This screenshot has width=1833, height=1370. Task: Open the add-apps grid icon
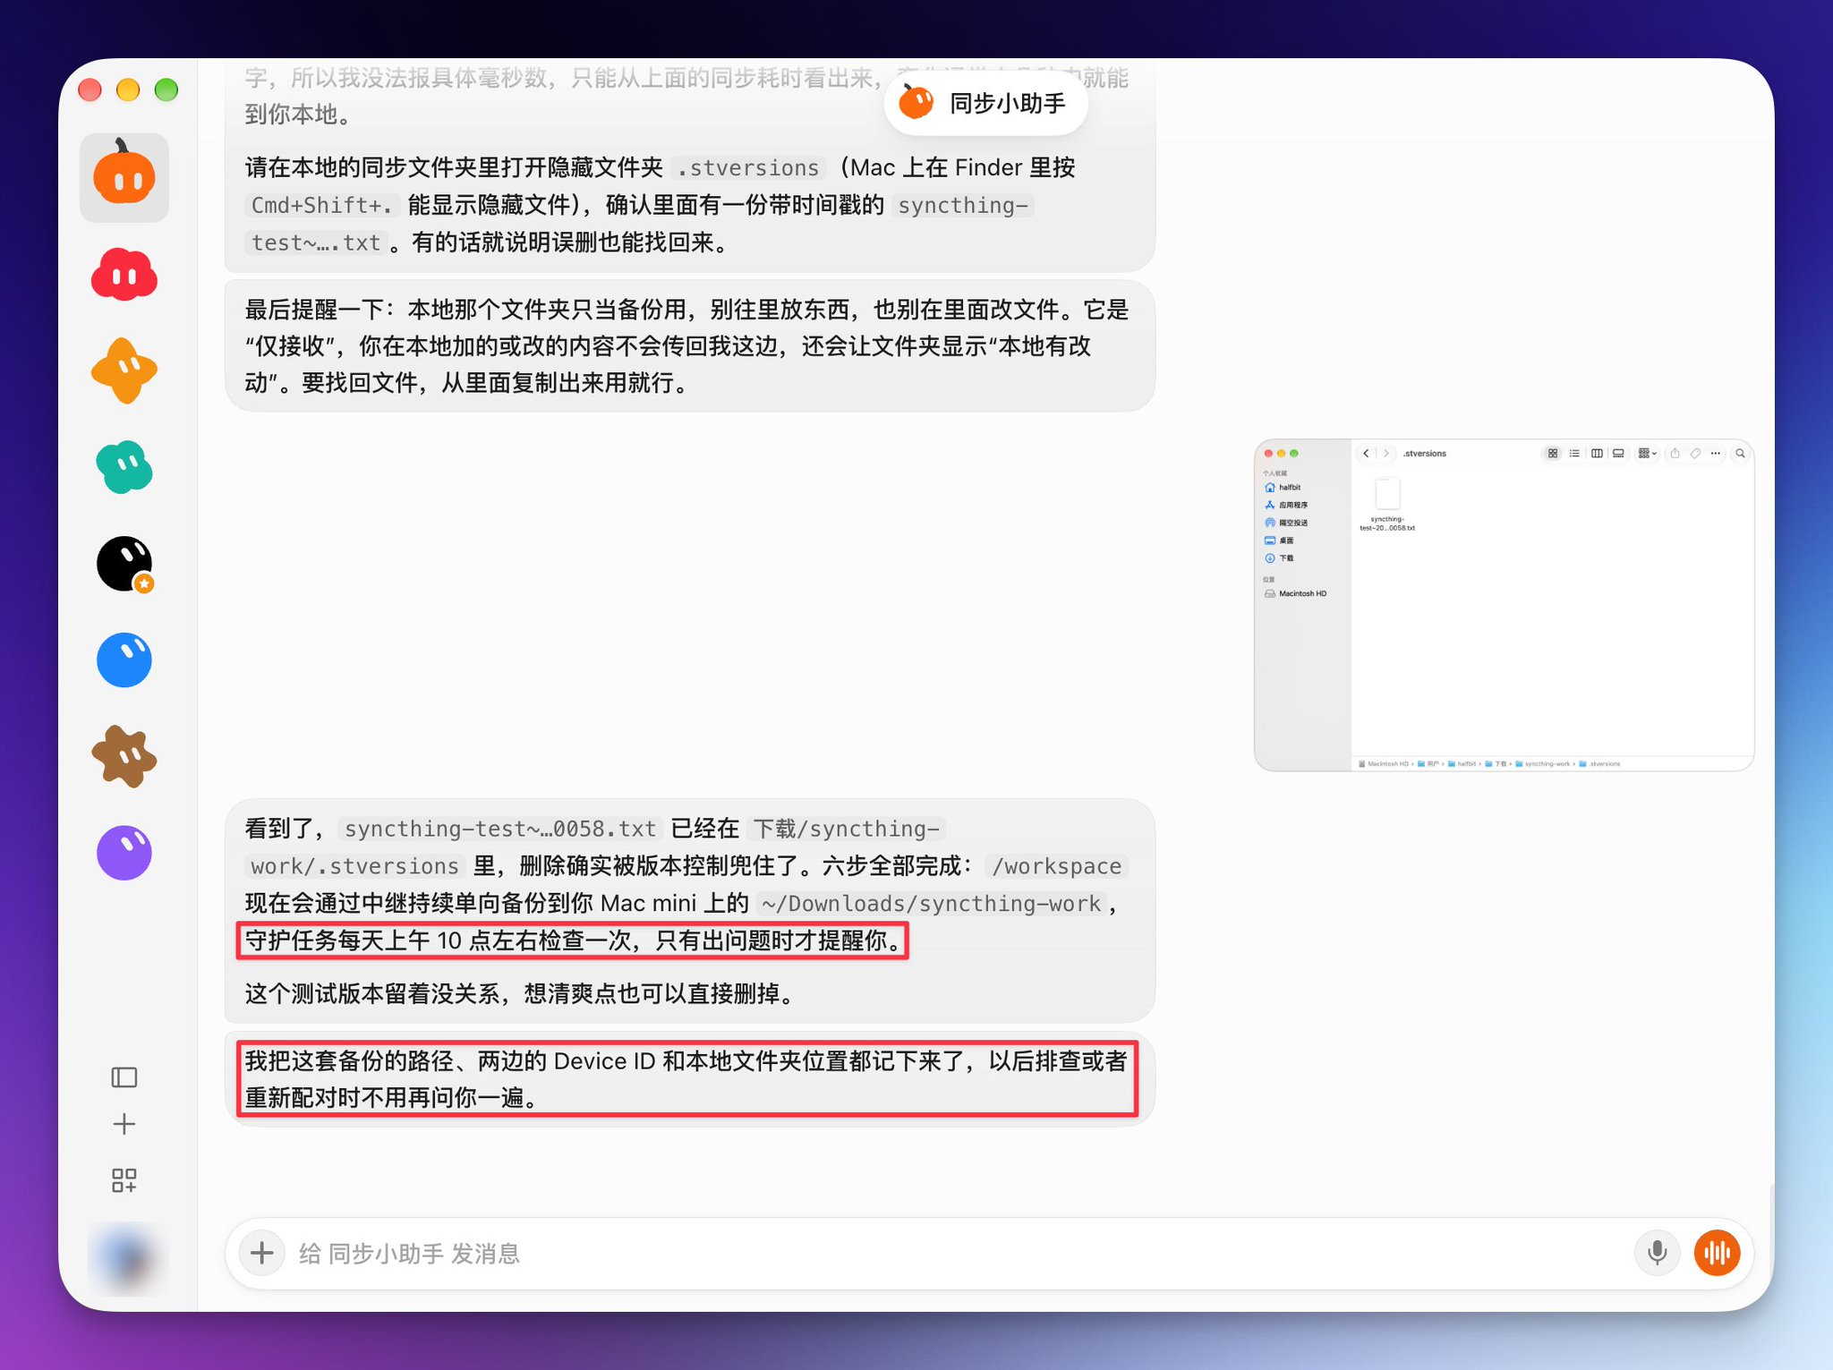coord(124,1180)
